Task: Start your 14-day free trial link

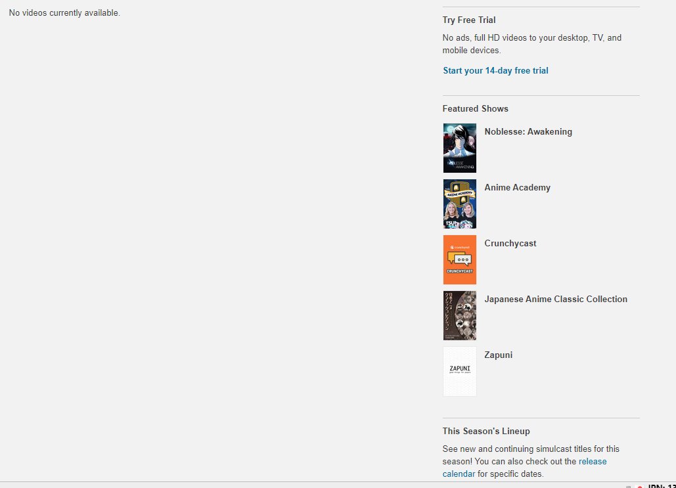Action: [495, 71]
